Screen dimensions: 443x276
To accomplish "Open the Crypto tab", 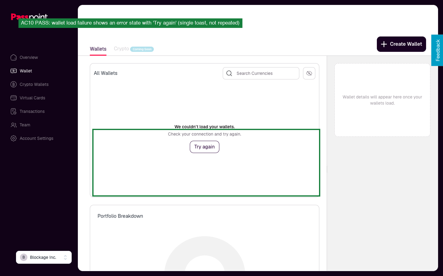I will coord(121,49).
